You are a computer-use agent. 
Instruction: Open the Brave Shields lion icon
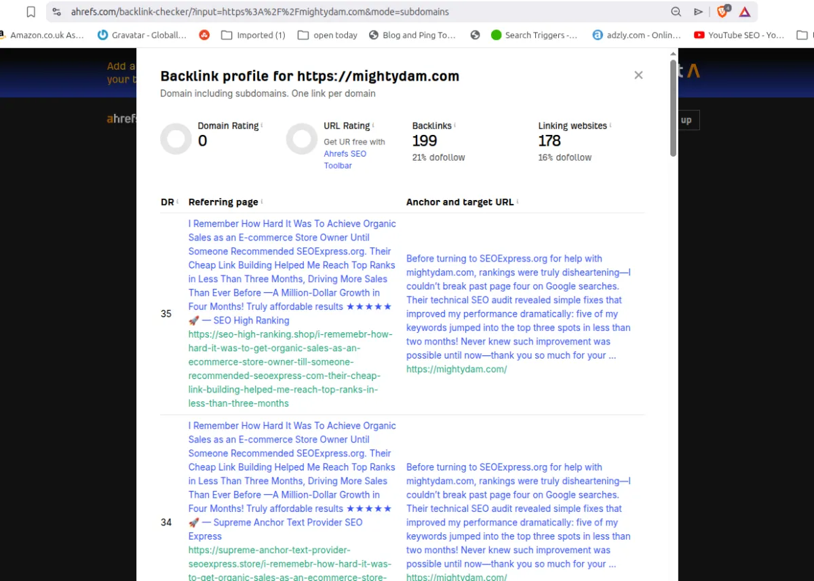pyautogui.click(x=723, y=11)
